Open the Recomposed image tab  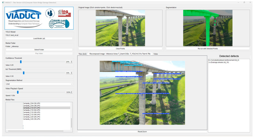pos(120,54)
